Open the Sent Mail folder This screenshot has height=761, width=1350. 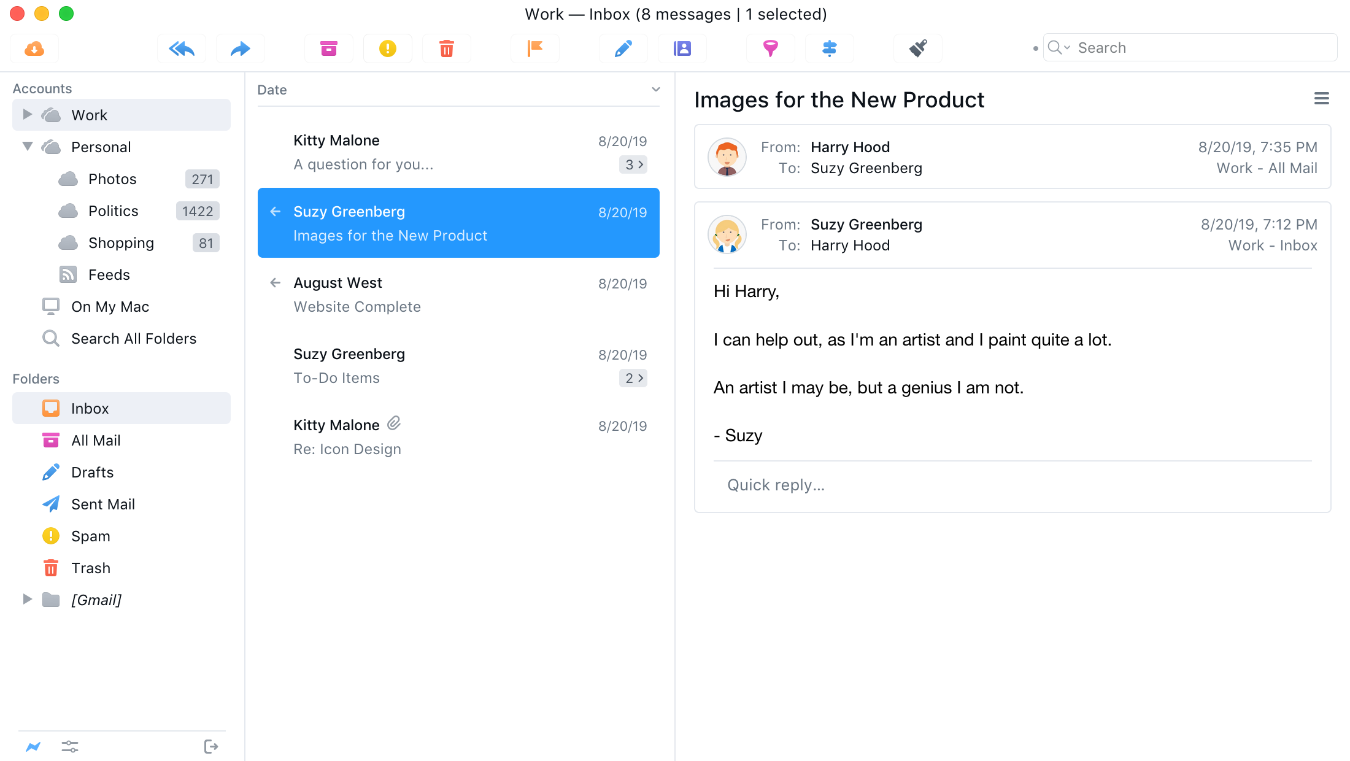102,504
